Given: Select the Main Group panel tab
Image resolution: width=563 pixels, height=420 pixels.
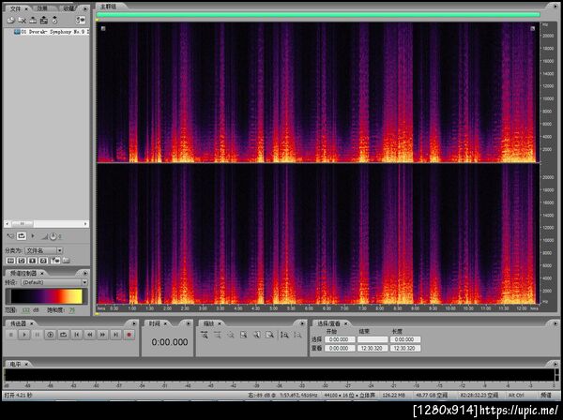Looking at the screenshot, I should point(109,7).
